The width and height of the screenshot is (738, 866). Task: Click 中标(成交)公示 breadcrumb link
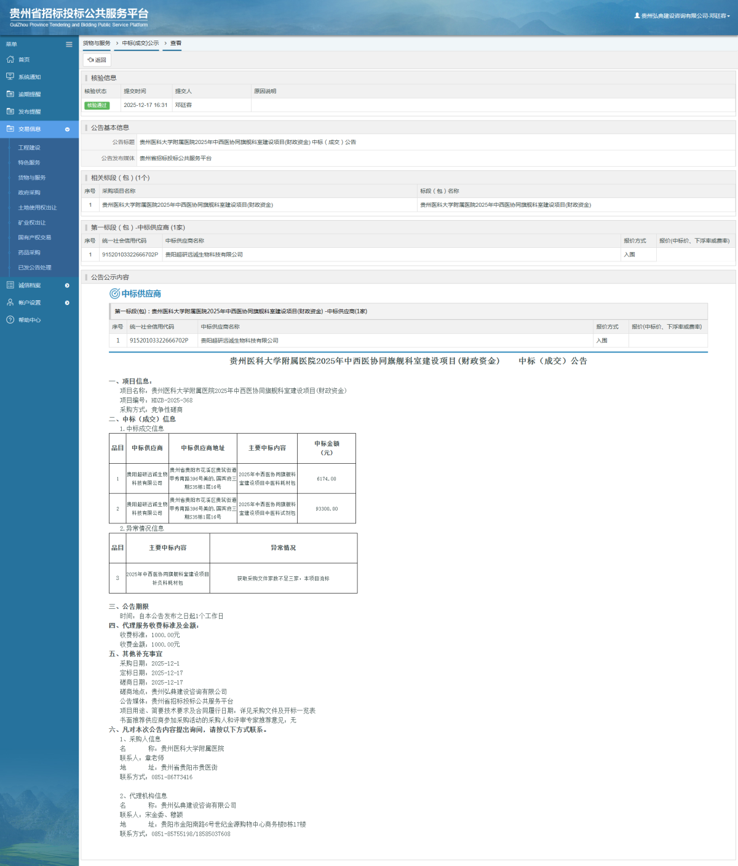(140, 43)
